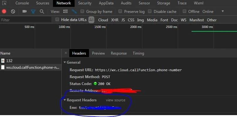Switch to the Wxml tab
This screenshot has width=237, height=117.
click(198, 3)
